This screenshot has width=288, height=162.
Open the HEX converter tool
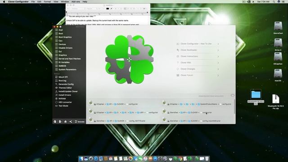click(65, 102)
